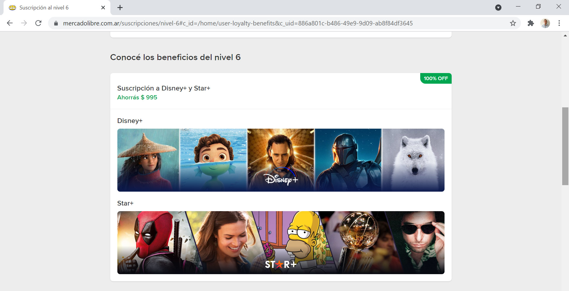
Task: Minimize the browser window
Action: pyautogui.click(x=518, y=7)
